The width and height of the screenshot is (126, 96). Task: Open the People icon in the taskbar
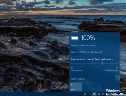[x=85, y=94]
